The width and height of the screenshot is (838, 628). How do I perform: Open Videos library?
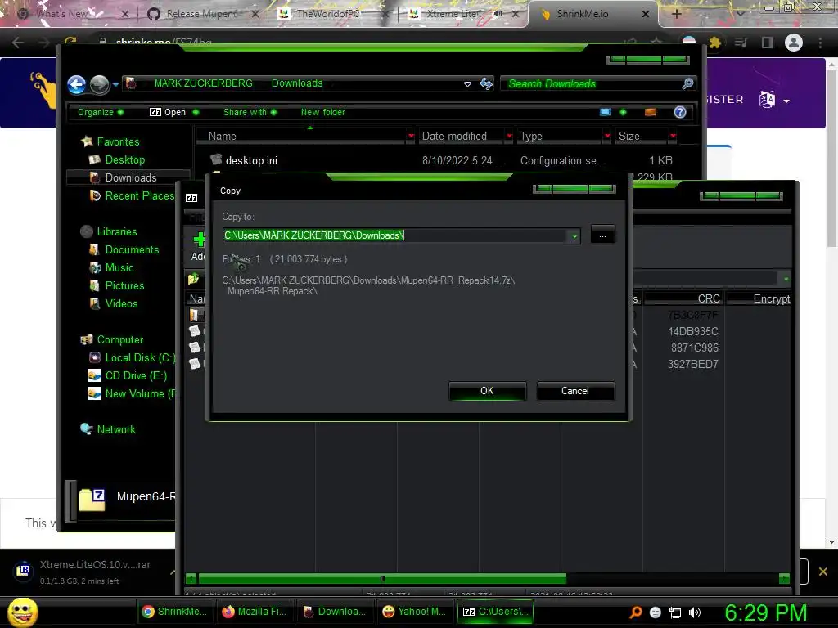click(121, 304)
